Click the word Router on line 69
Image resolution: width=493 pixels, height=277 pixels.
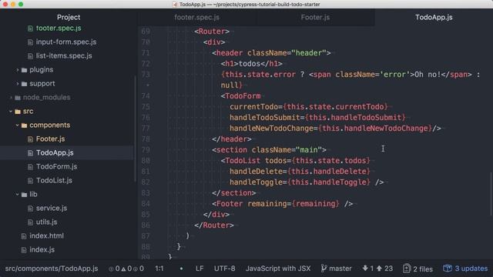[x=212, y=32]
